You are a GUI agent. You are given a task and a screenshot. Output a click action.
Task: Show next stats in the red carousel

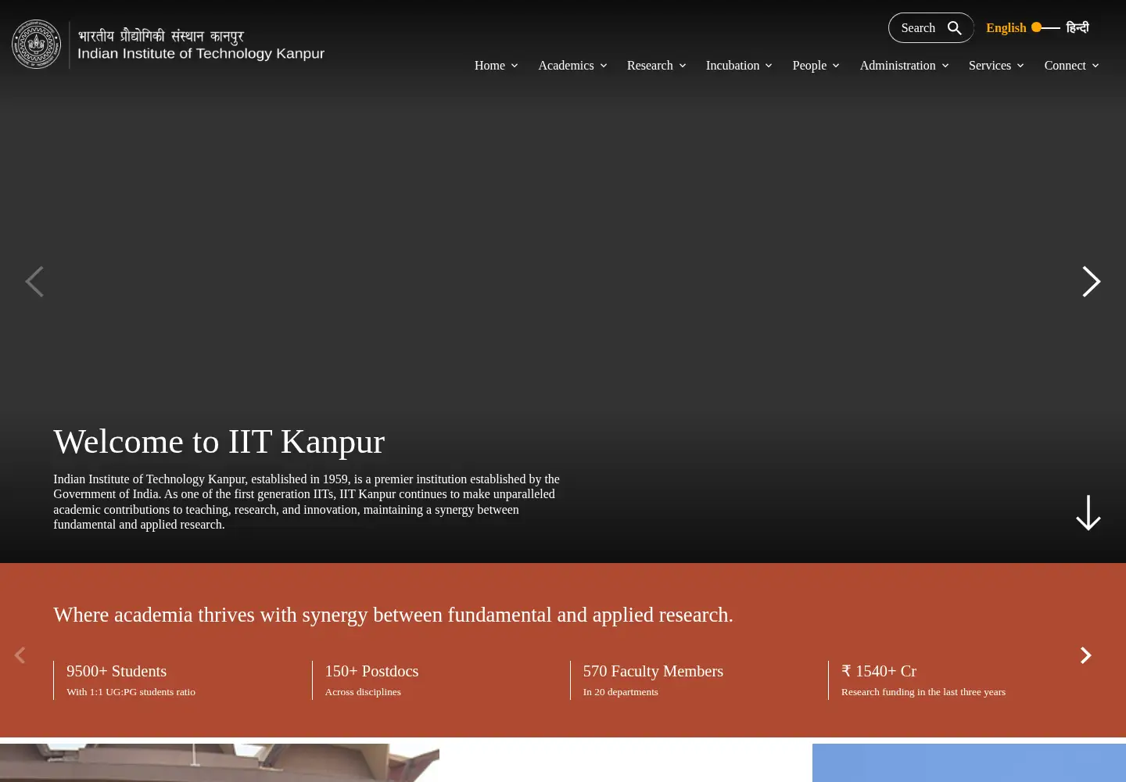pyautogui.click(x=1085, y=655)
